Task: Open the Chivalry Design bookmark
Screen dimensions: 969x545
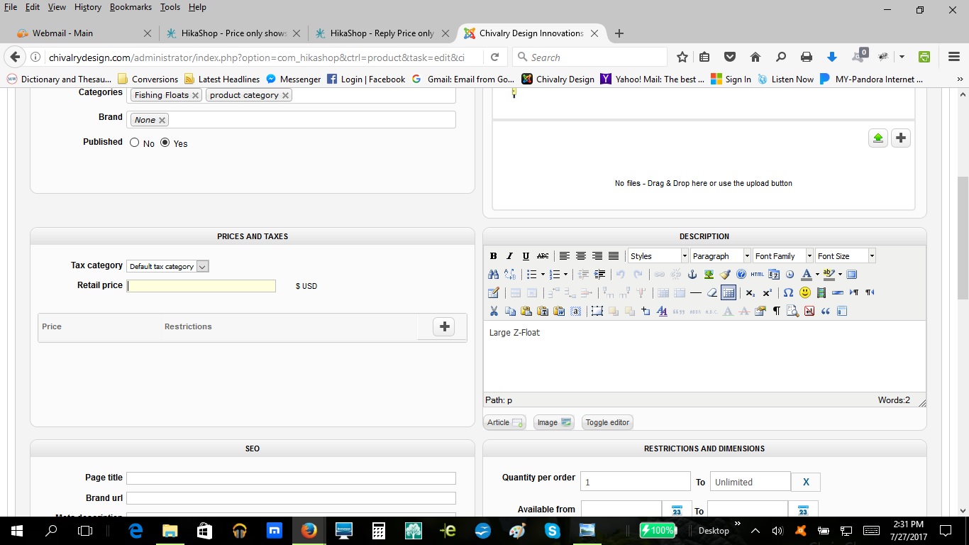Action: pyautogui.click(x=558, y=79)
